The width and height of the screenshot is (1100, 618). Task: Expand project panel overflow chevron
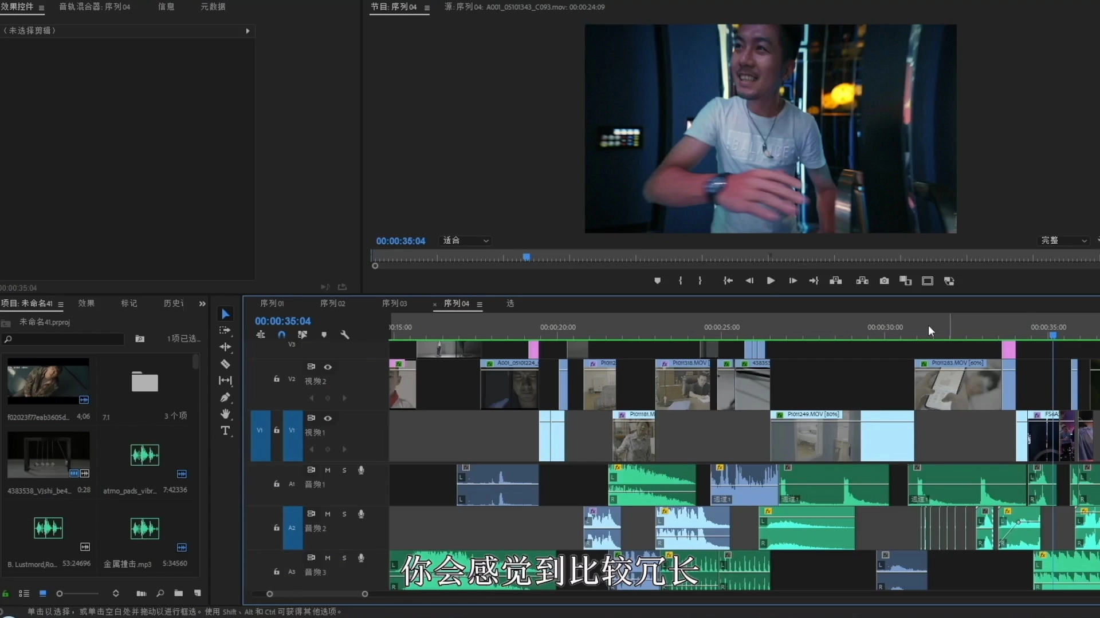tap(202, 304)
